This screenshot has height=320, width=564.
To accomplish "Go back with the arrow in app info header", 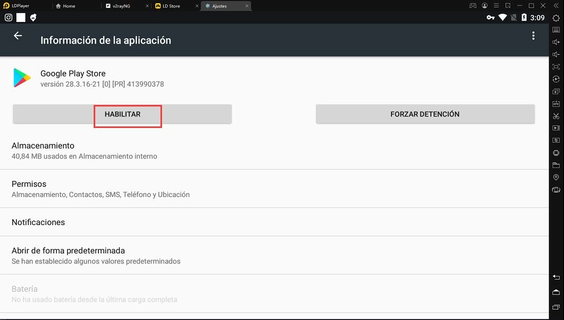I will 18,36.
